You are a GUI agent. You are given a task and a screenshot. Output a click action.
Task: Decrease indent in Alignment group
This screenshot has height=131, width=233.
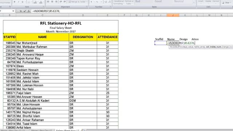[x=61, y=2]
